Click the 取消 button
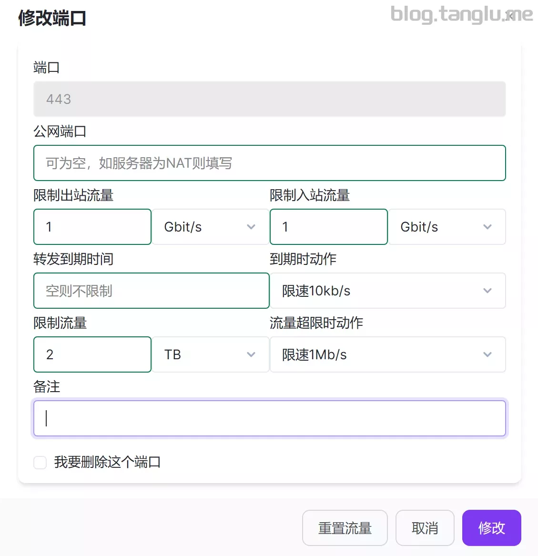The height and width of the screenshot is (556, 538). click(x=425, y=528)
